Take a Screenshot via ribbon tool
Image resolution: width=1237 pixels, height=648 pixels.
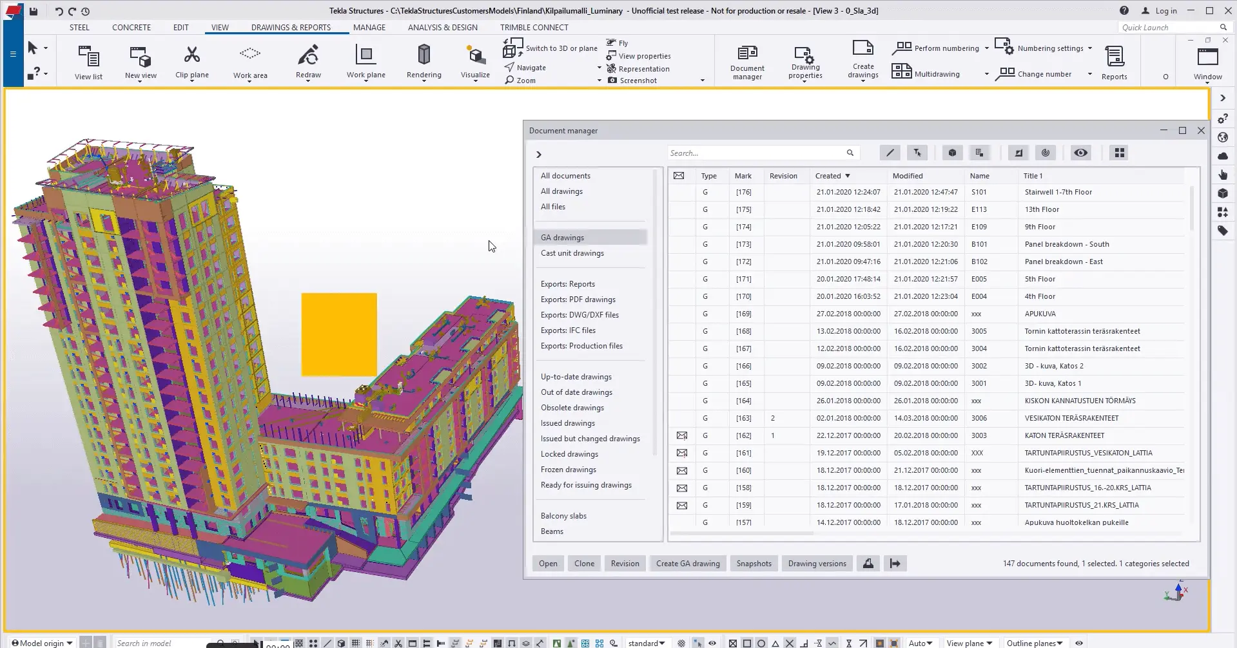point(632,81)
